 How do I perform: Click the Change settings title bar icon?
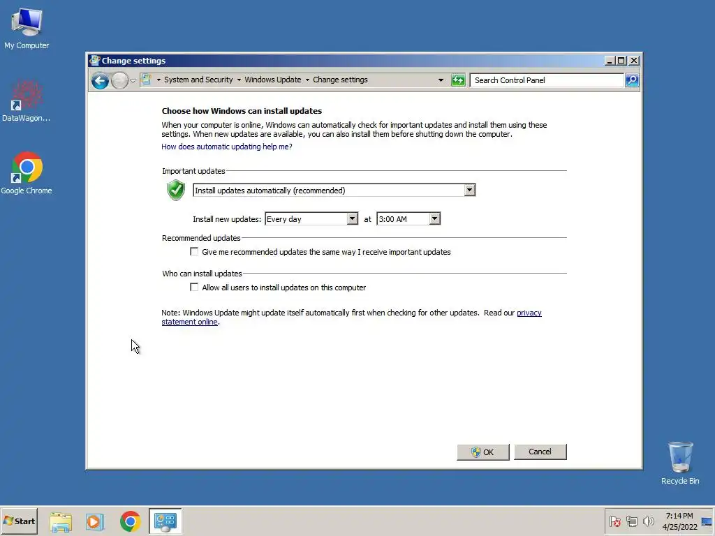(x=95, y=60)
